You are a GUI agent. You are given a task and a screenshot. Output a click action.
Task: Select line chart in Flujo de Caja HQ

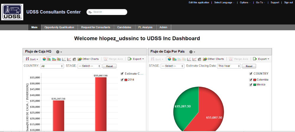(x=69, y=59)
